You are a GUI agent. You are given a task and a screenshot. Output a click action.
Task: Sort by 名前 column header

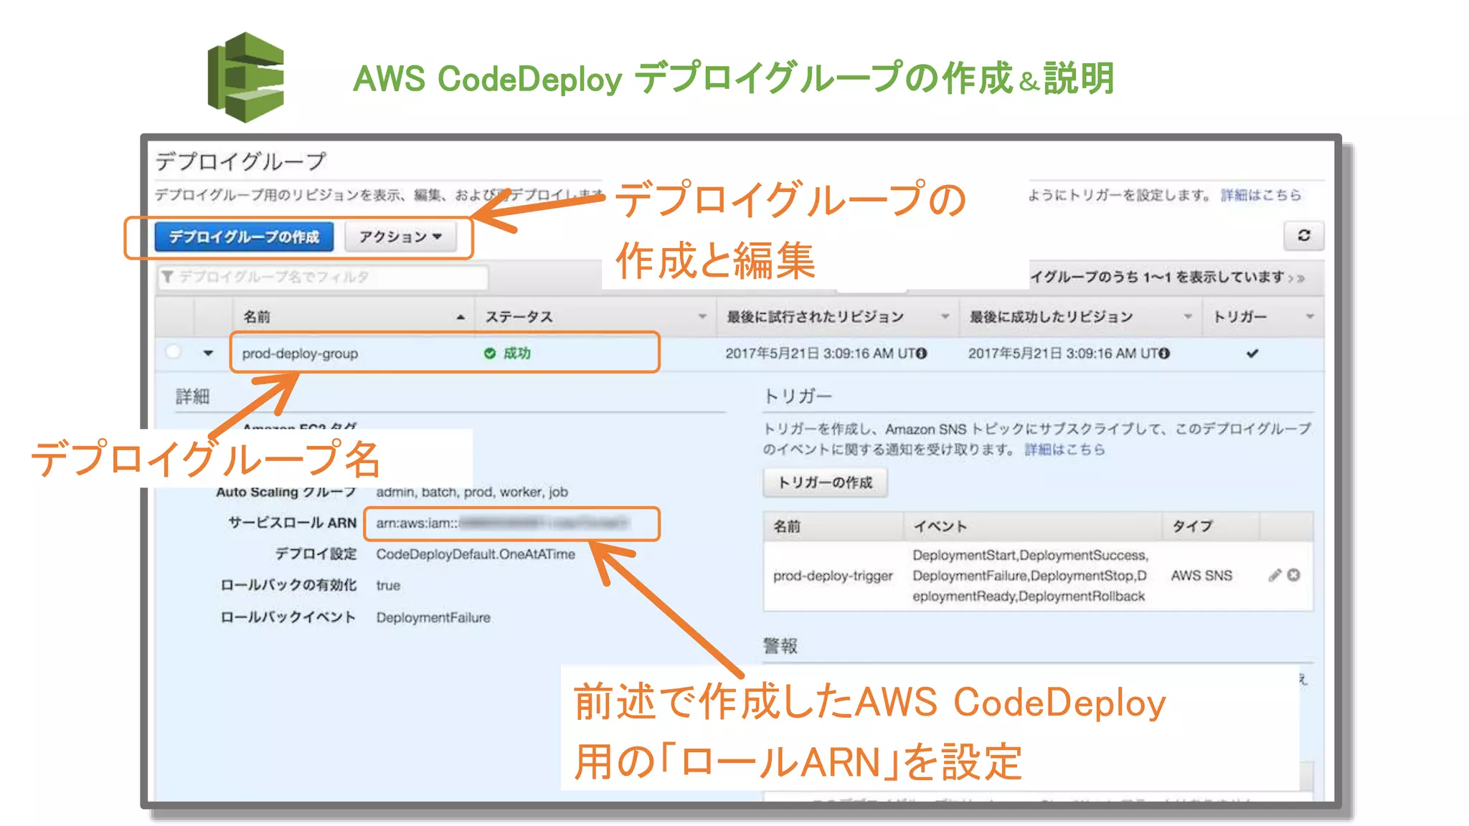354,316
